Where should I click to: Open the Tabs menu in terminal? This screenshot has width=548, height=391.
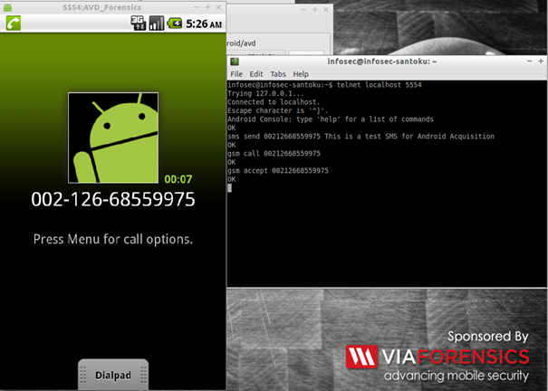coord(278,73)
